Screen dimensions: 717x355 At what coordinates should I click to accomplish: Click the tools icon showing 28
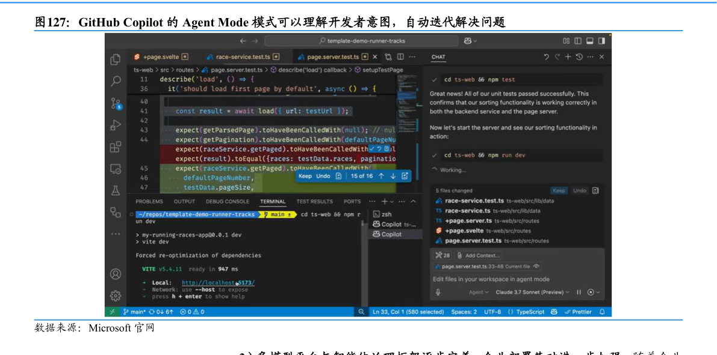(x=443, y=255)
